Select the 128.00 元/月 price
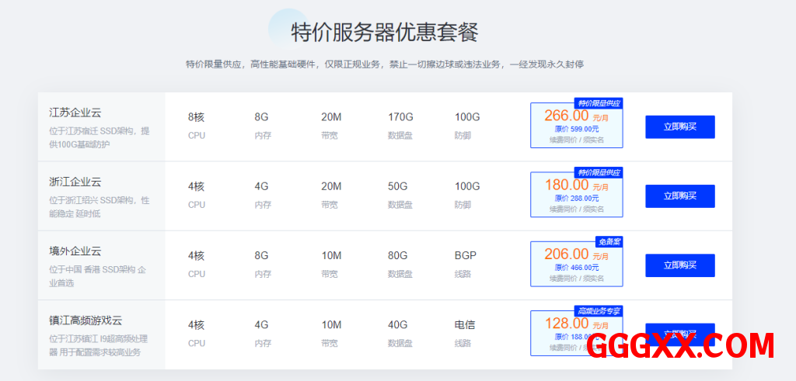 click(x=567, y=323)
